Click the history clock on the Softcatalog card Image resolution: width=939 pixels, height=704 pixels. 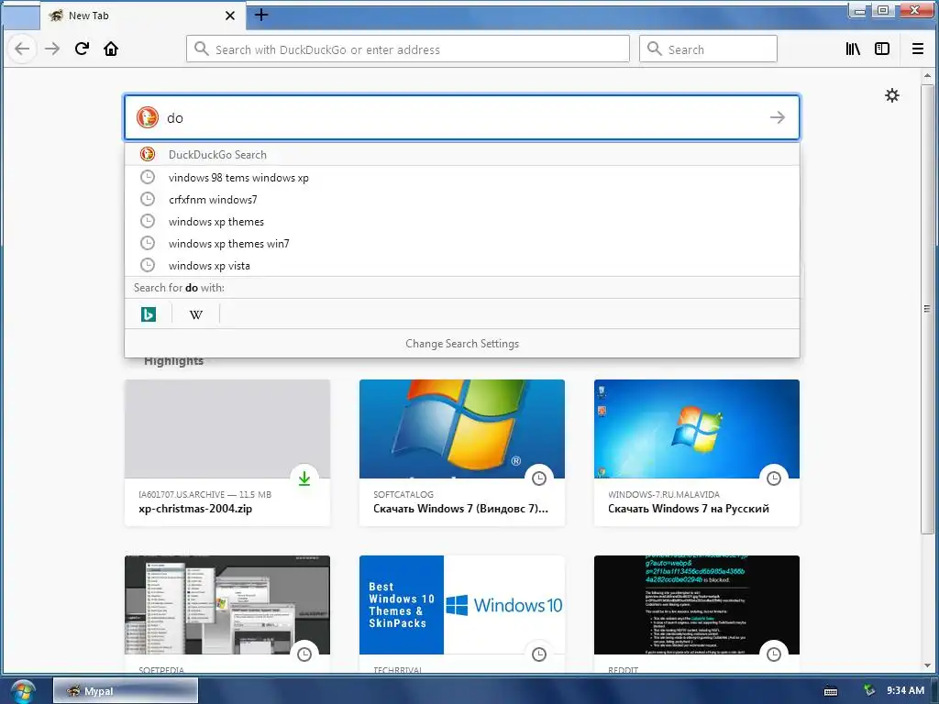(539, 478)
